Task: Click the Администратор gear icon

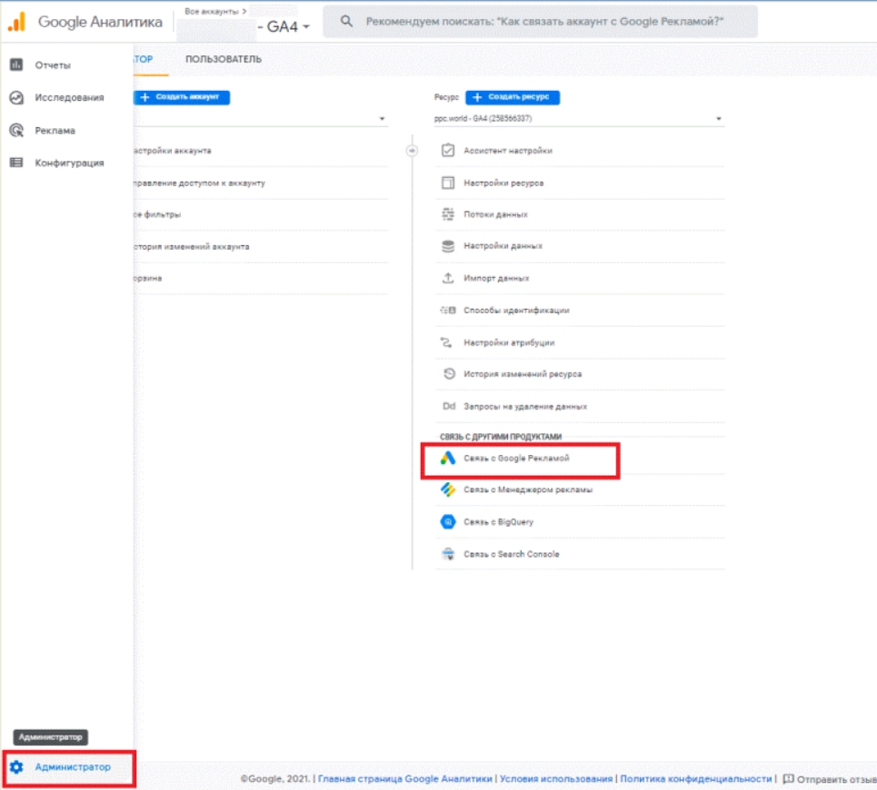Action: 16,767
